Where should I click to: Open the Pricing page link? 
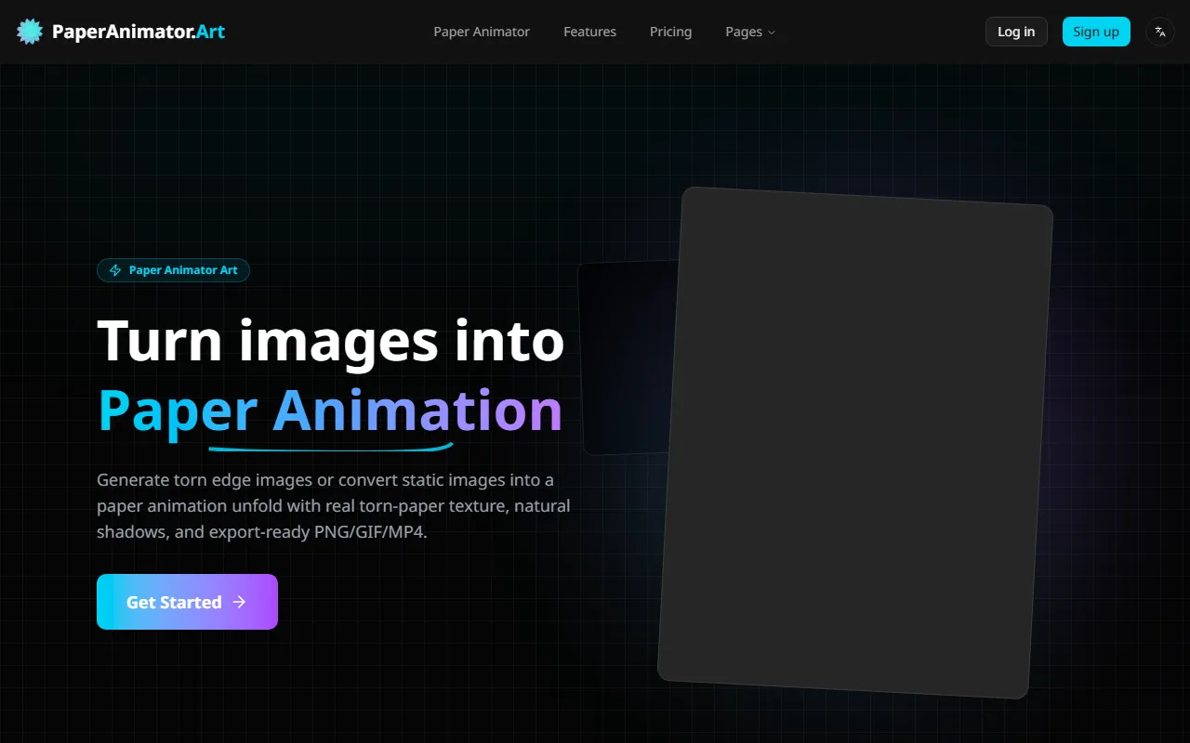670,32
